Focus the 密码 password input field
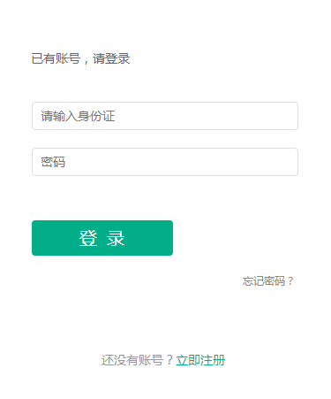Viewport: 331px width, 399px height. click(165, 162)
